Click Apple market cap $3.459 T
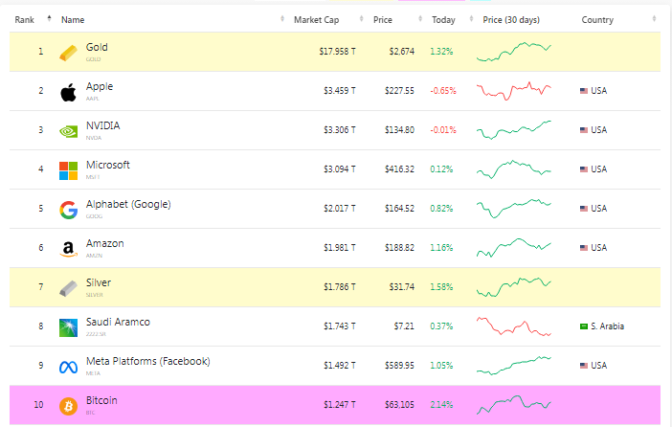The height and width of the screenshot is (427, 672). tap(340, 91)
